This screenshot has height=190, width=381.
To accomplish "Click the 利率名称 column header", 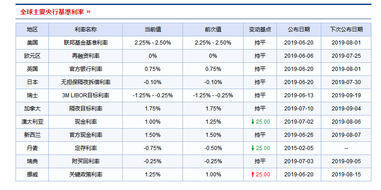I will tap(85, 30).
